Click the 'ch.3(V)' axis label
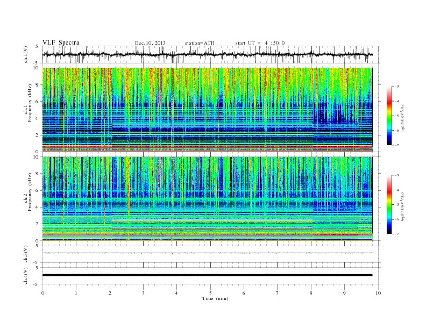Screen dimensions: 426x329 pos(26,254)
